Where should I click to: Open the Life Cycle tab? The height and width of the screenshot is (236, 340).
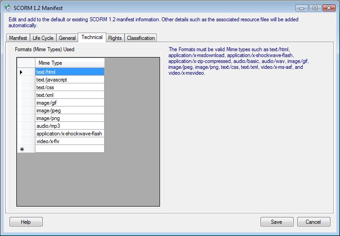[43, 38]
